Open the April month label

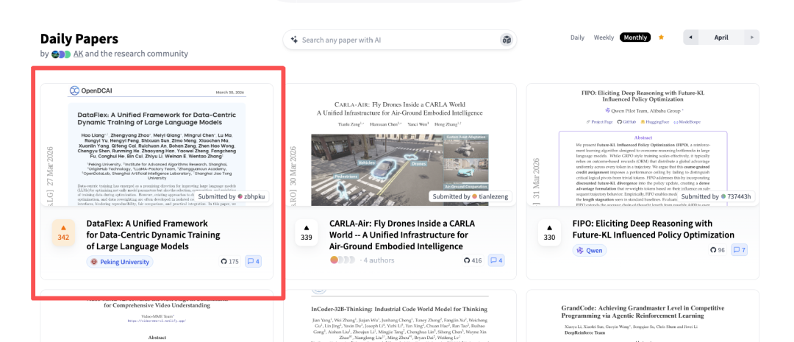point(721,38)
